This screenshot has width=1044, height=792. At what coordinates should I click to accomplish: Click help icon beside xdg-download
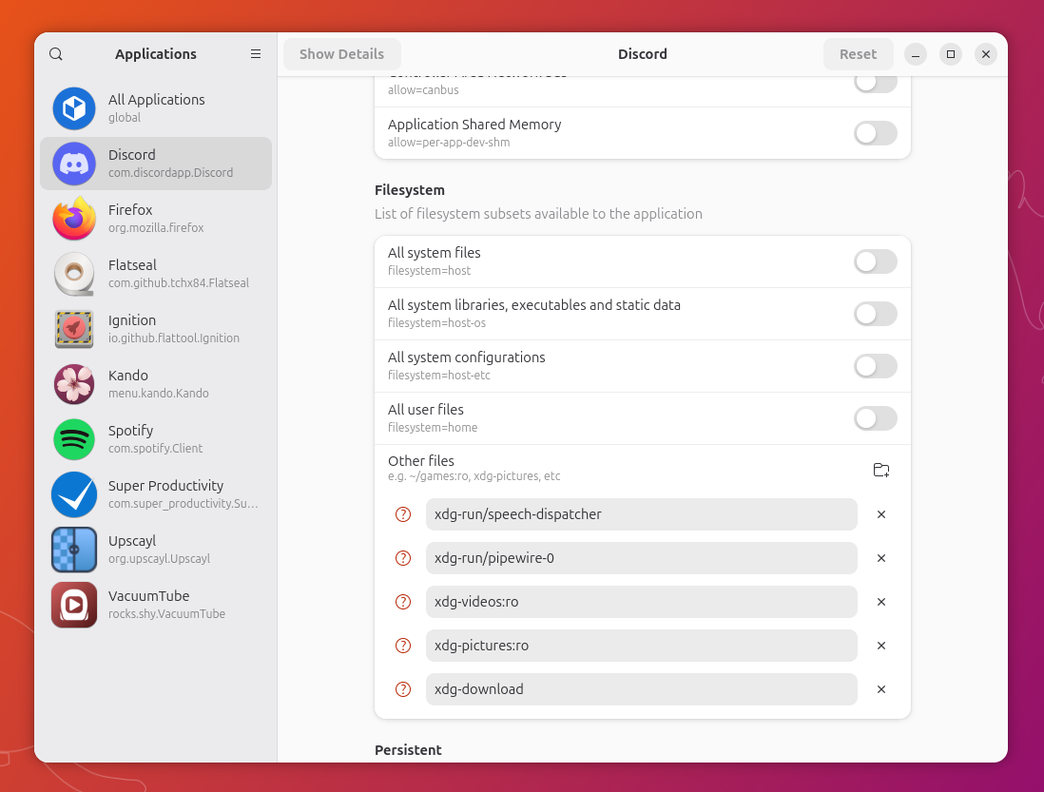403,689
